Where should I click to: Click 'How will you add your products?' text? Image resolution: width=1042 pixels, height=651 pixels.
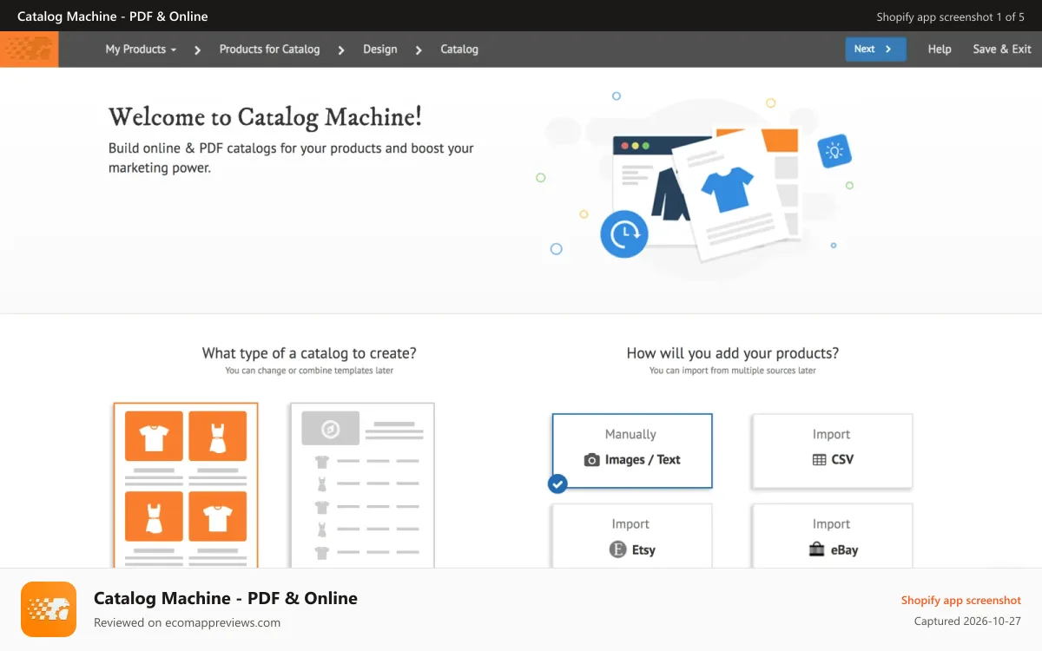[x=733, y=353]
